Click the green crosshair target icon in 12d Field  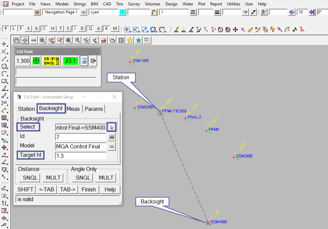coord(36,61)
